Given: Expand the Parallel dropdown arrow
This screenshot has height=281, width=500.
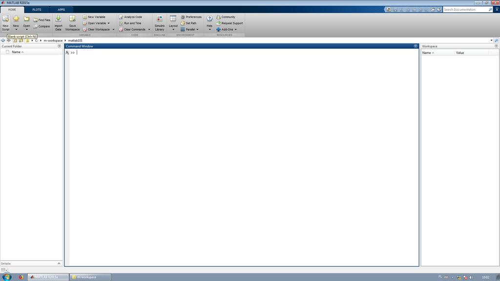Looking at the screenshot, I should [197, 29].
